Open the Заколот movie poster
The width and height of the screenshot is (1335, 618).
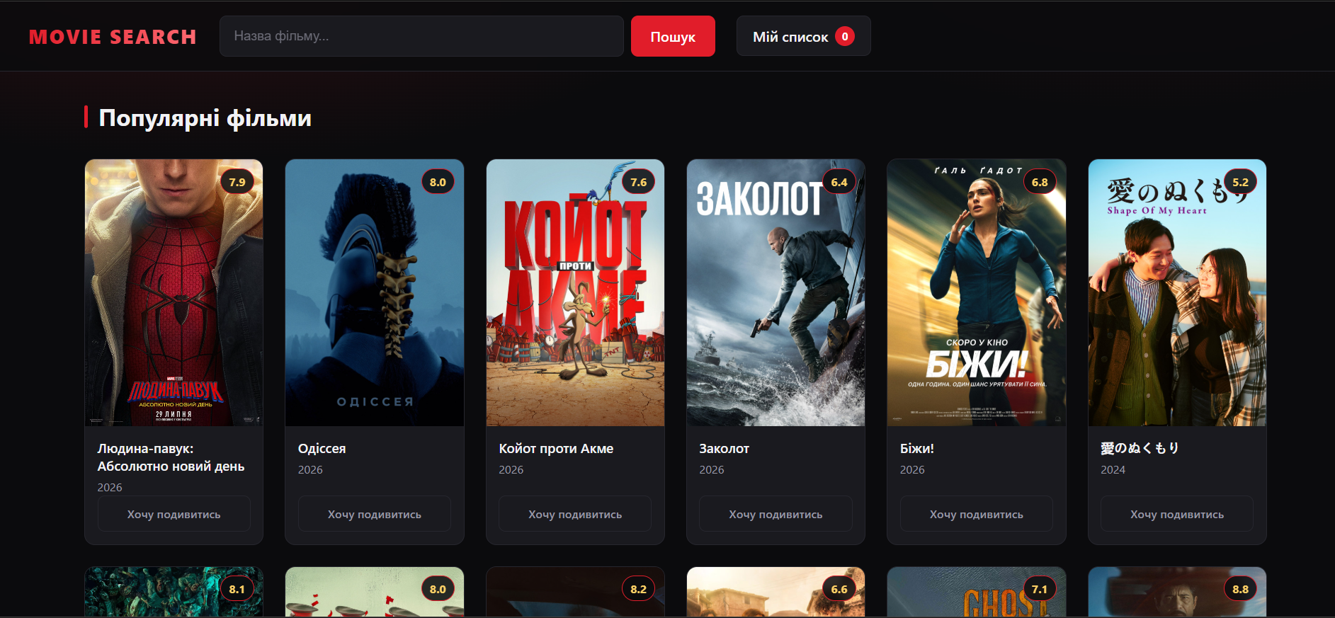click(x=776, y=292)
